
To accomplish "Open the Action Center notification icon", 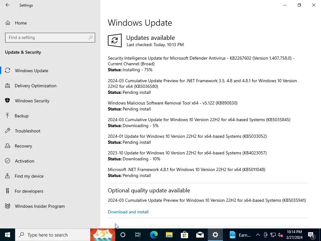I will coord(311,235).
